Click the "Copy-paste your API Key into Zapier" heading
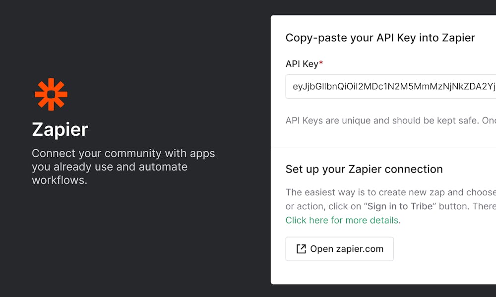Viewport: 496px width, 297px height. point(380,38)
